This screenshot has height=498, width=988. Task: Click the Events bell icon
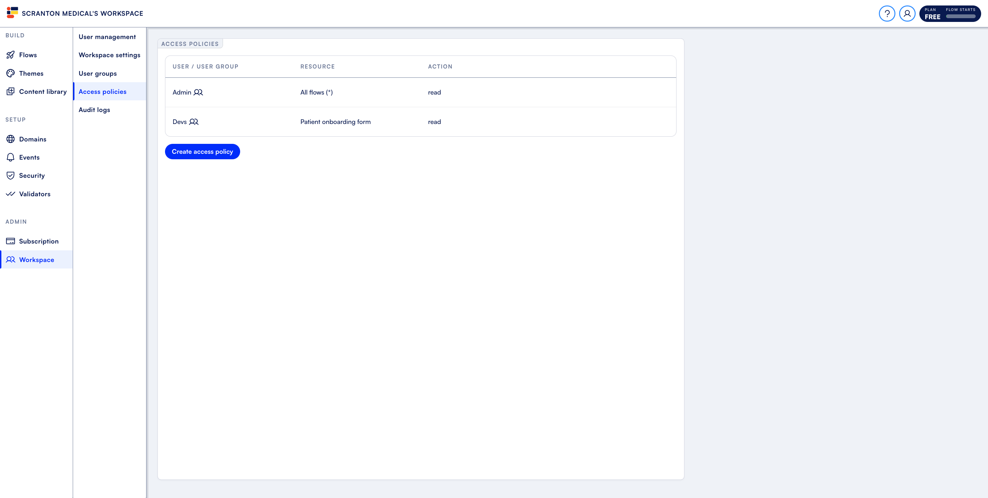pos(10,157)
